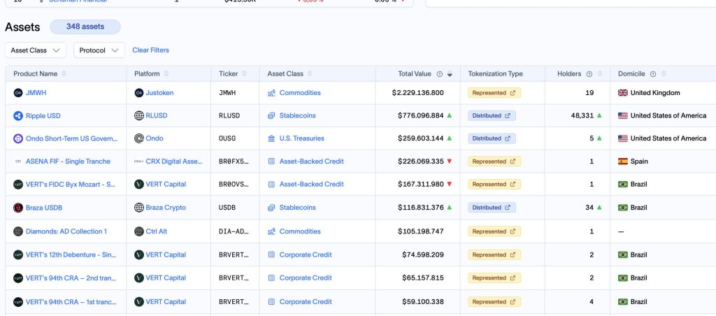Click the U.S. Treasuries asset class link
The image size is (716, 316).
pos(302,138)
